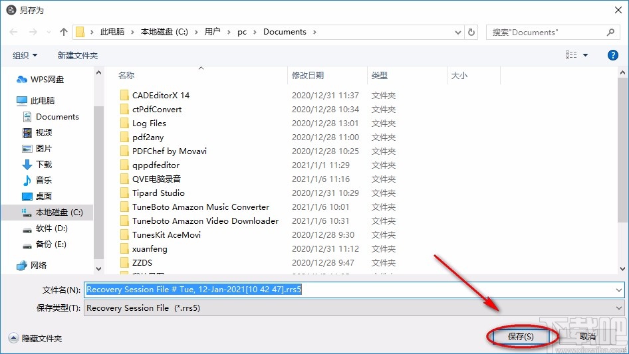Select Tuneboto Amazon Video Downloader folder
This screenshot has height=354, width=629.
[x=205, y=221]
